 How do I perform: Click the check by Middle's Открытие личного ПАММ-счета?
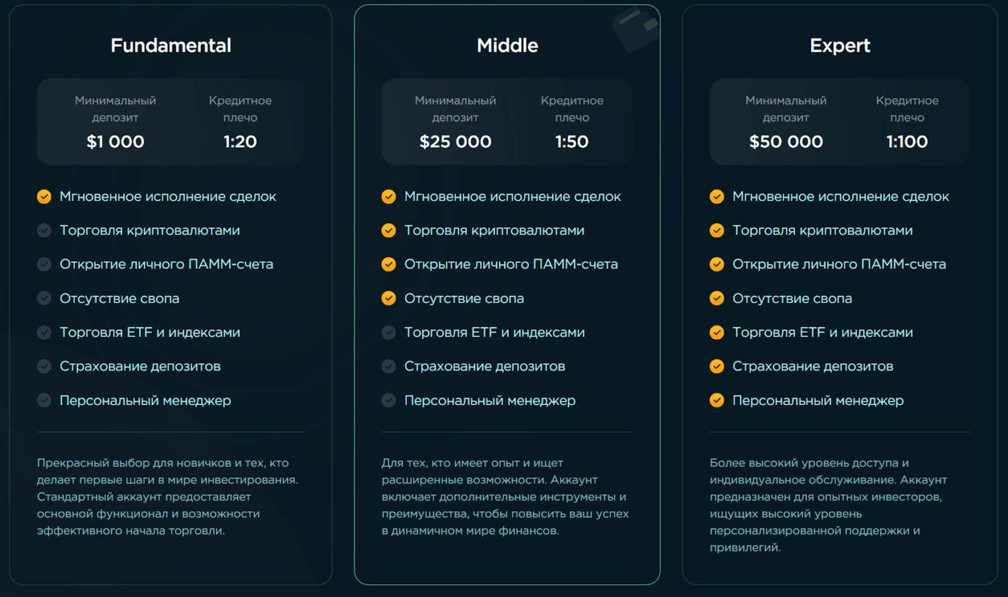coord(389,264)
